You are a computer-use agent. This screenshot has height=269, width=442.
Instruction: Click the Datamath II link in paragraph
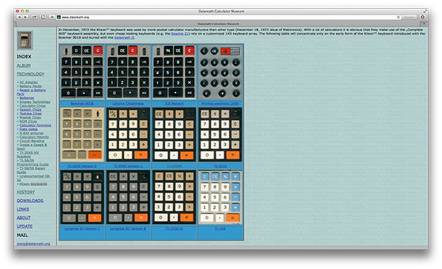124,37
